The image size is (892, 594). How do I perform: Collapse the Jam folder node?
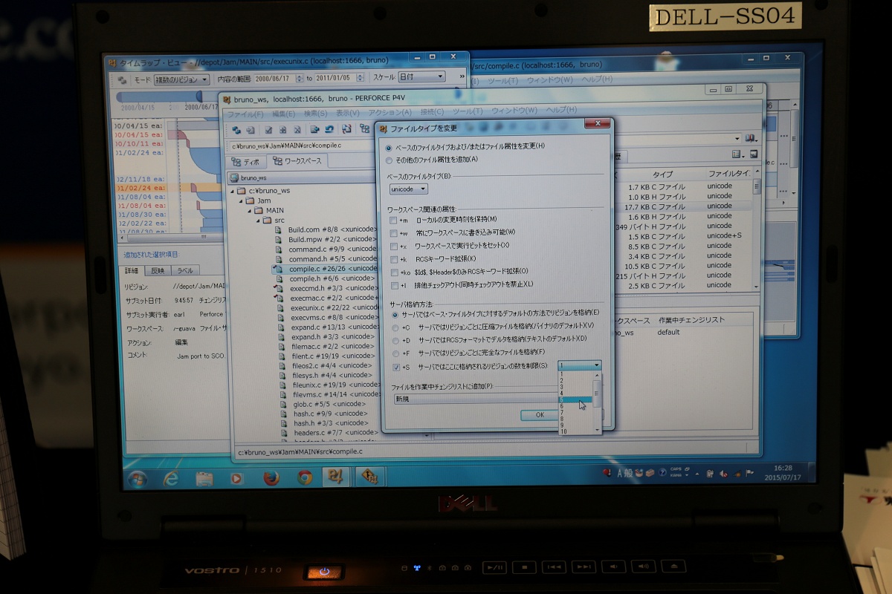coord(242,201)
